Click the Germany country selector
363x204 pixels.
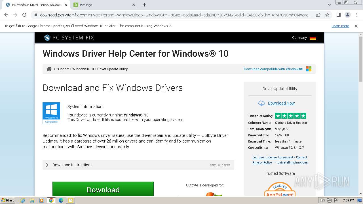304,38
